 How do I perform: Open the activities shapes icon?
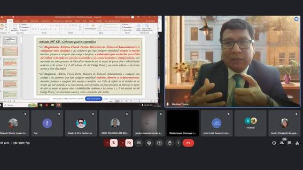click(297, 143)
